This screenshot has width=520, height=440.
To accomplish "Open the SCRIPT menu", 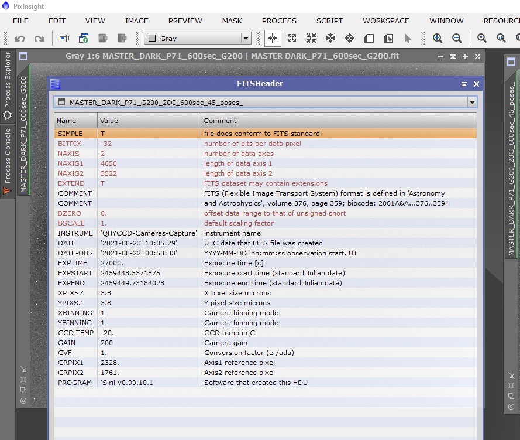I will (x=329, y=21).
